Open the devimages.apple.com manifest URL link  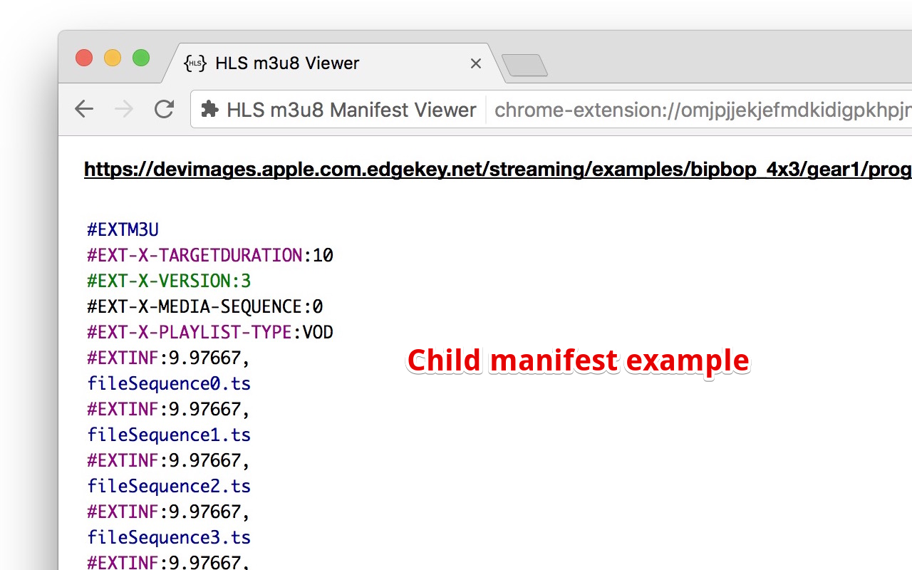[498, 170]
